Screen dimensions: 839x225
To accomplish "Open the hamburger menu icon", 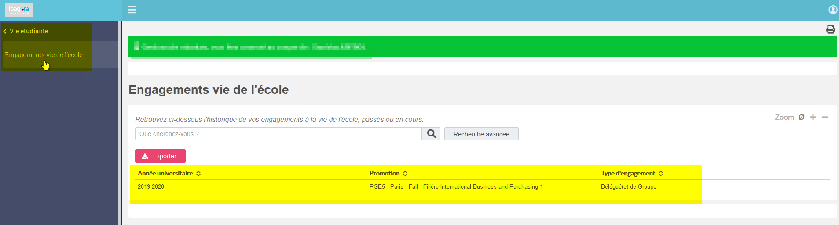I will [132, 10].
